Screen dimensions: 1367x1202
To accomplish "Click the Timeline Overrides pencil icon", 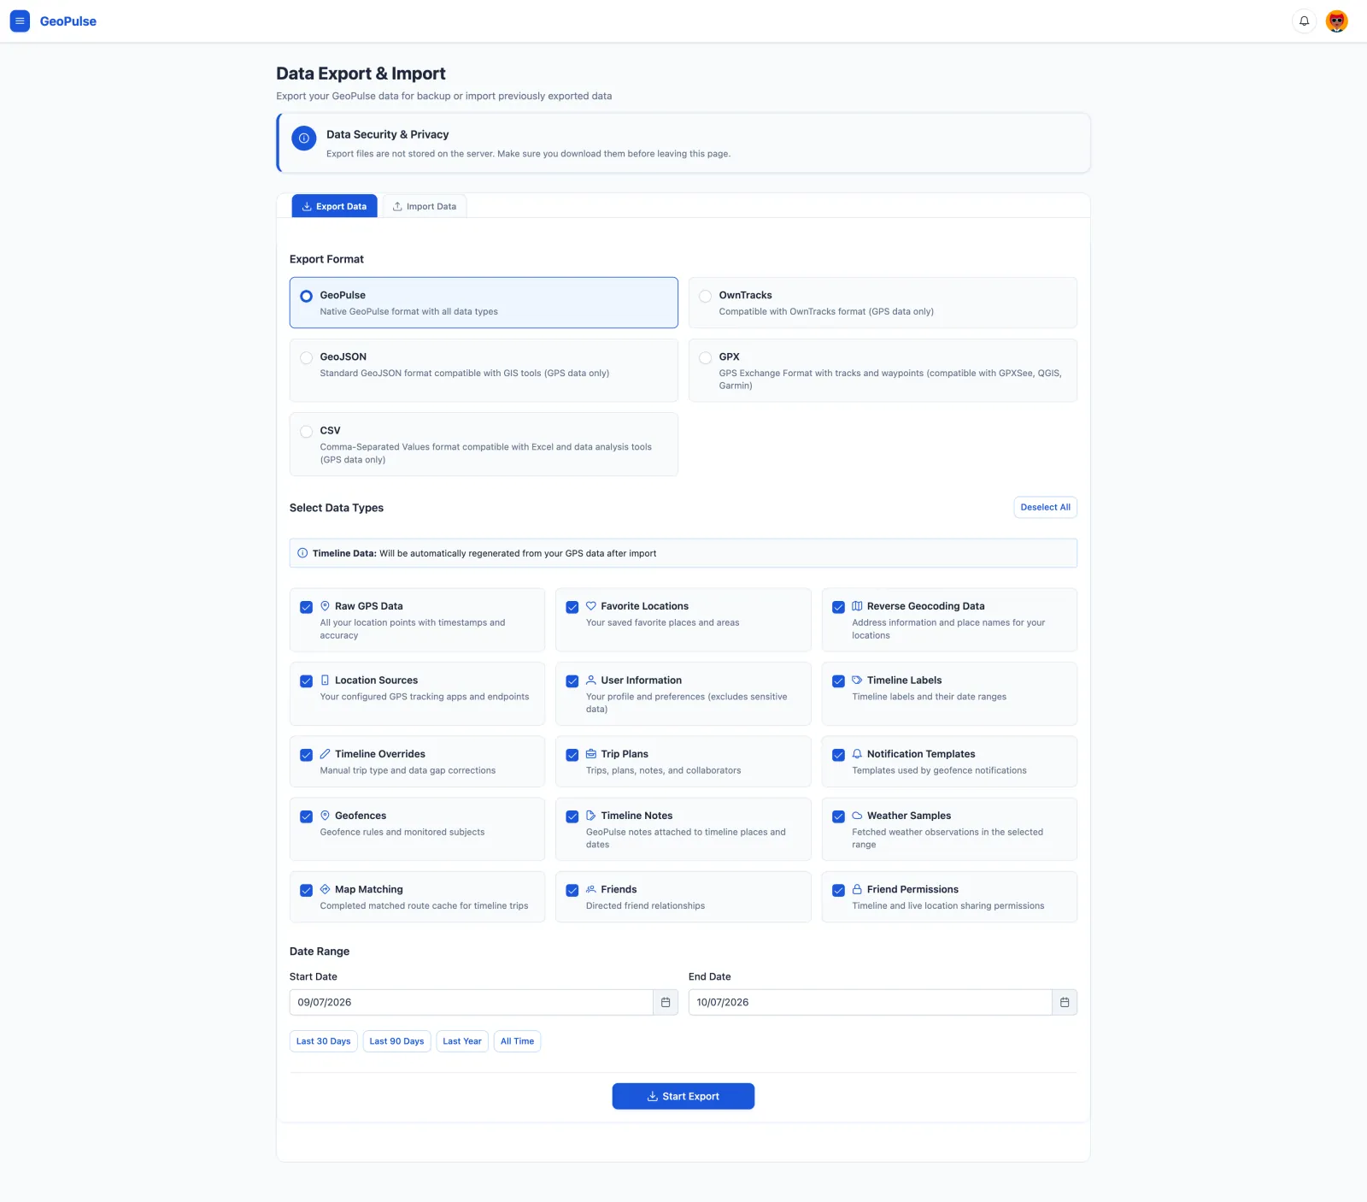I will click(325, 754).
